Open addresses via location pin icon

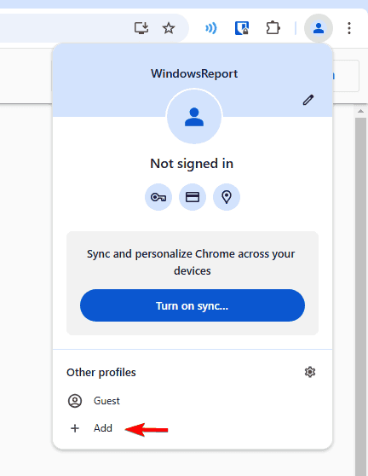click(x=227, y=197)
